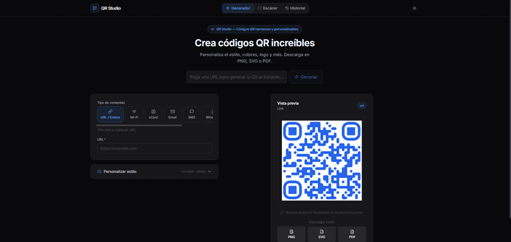Click the url badge in Vista previa
The image size is (511, 242).
coord(362,106)
